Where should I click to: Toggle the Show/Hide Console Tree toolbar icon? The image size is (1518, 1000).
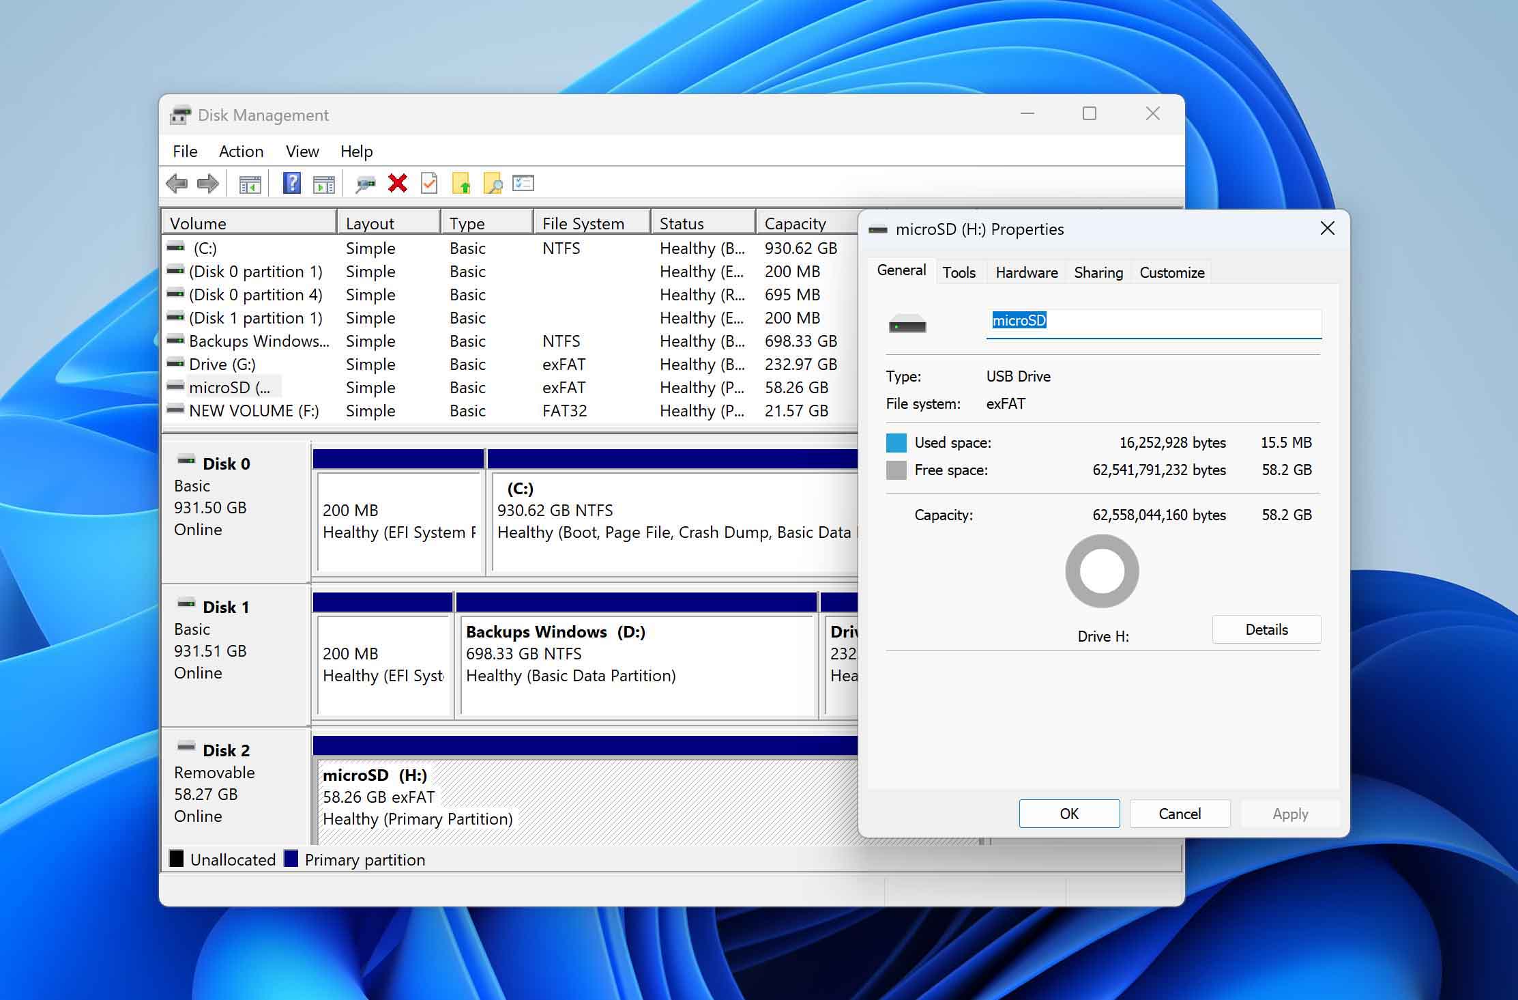250,184
